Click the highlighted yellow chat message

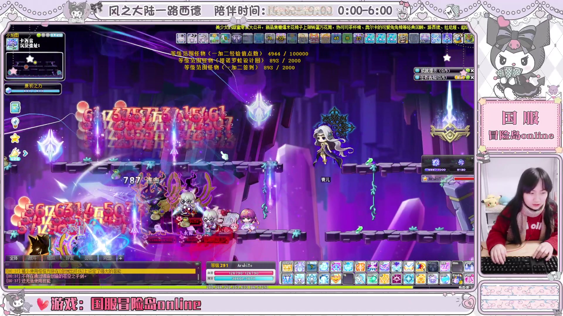pyautogui.click(x=101, y=271)
